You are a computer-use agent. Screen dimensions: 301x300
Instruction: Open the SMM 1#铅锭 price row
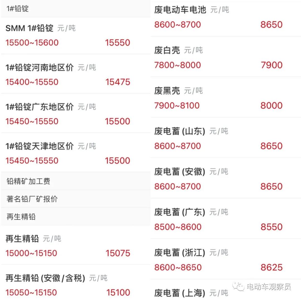[x=76, y=36]
